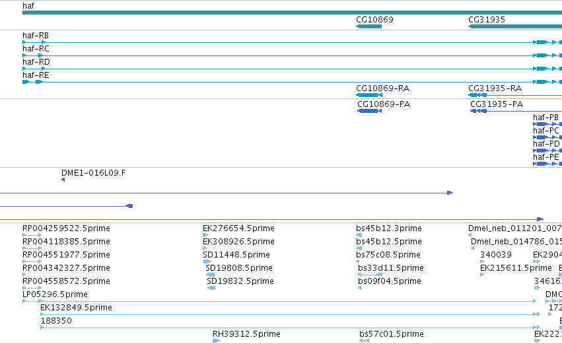Open the LP05296.5prime EST label
This screenshot has width=562, height=344.
pos(55,294)
